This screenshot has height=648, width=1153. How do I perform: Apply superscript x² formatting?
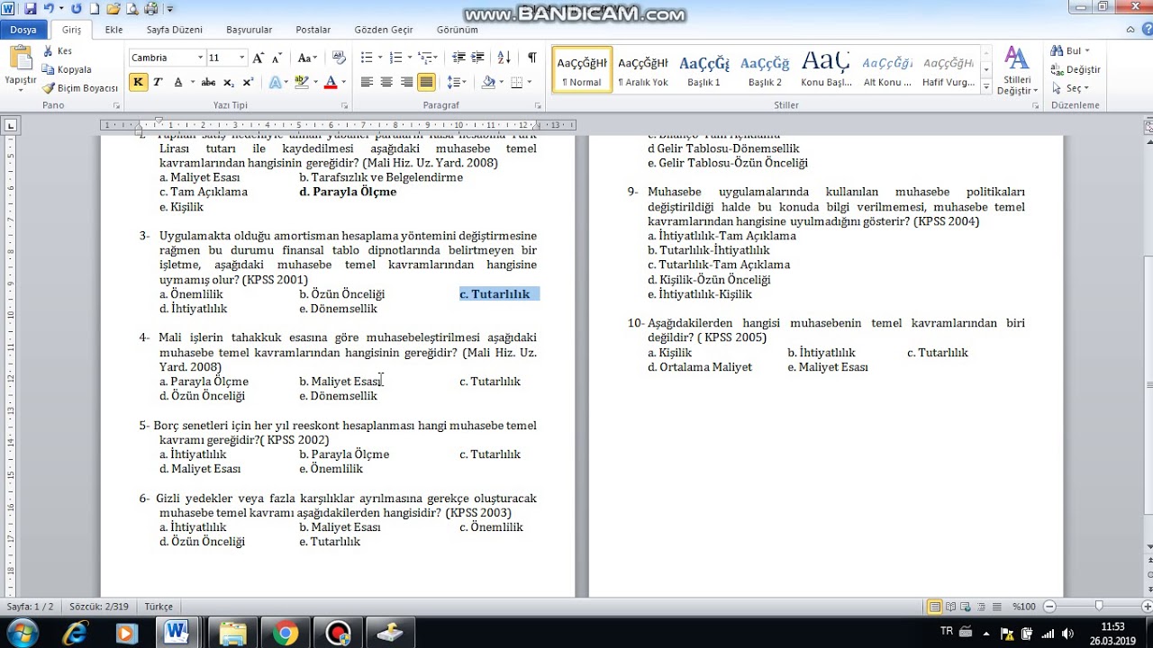point(248,82)
